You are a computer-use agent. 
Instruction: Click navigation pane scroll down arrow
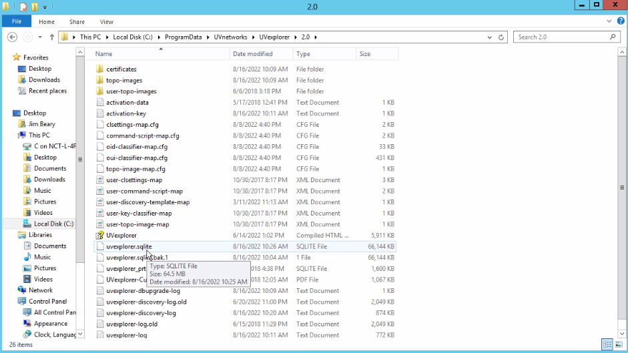[x=80, y=334]
